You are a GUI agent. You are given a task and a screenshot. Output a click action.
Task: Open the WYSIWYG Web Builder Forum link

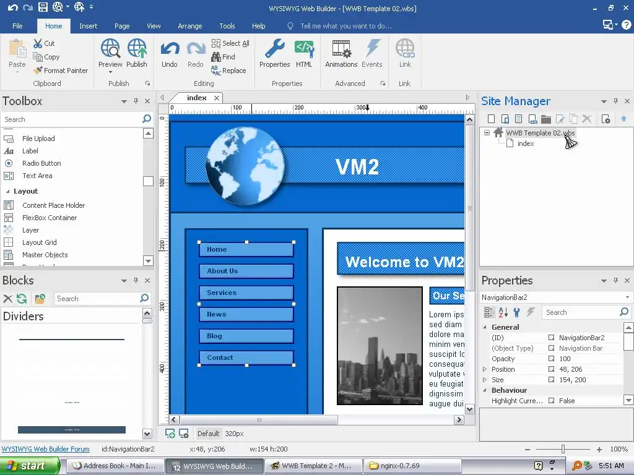46,449
